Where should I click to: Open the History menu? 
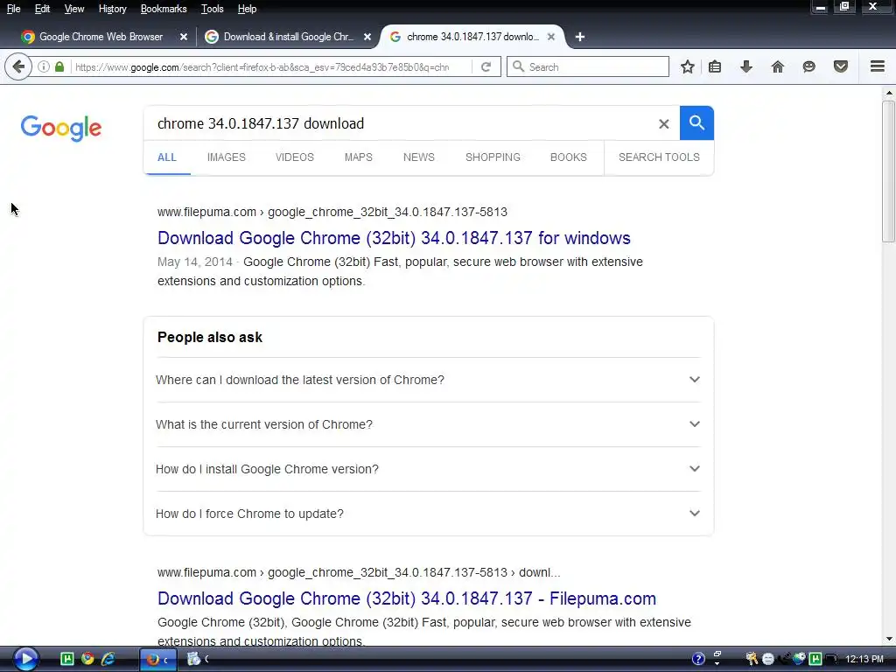click(112, 9)
